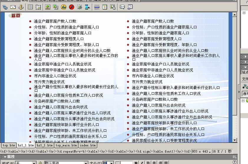The height and width of the screenshot is (164, 248).
Task: Open the index.htm document tab
Action: pos(88,145)
